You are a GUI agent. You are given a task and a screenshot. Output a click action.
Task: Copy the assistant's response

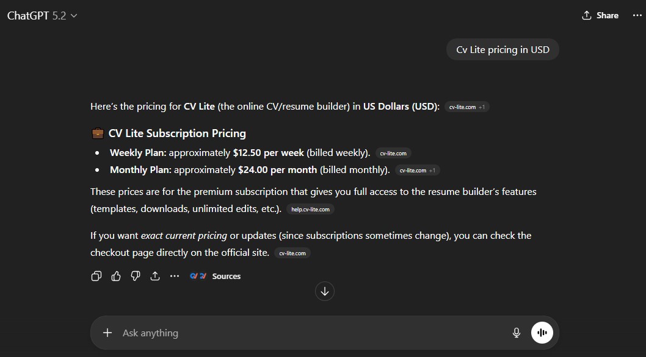(x=96, y=276)
